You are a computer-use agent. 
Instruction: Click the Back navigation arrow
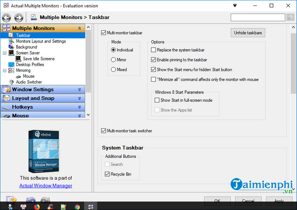click(x=7, y=18)
